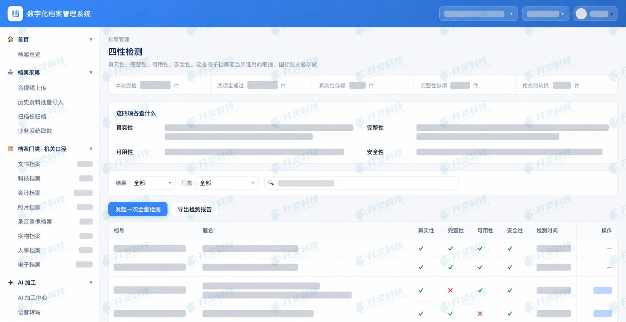Collapse the 档案门类 · 机关口径 group

[91, 149]
